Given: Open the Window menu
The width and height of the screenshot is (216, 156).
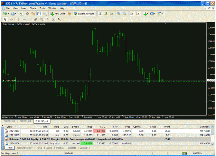Looking at the screenshot, I should point(52,8).
